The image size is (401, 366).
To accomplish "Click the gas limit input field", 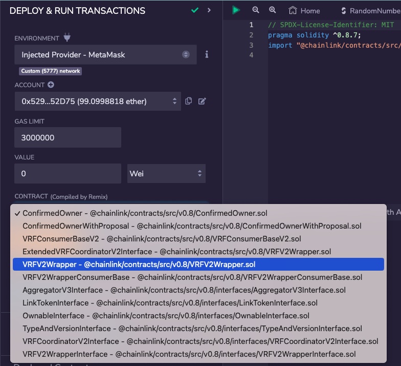I will [x=68, y=138].
